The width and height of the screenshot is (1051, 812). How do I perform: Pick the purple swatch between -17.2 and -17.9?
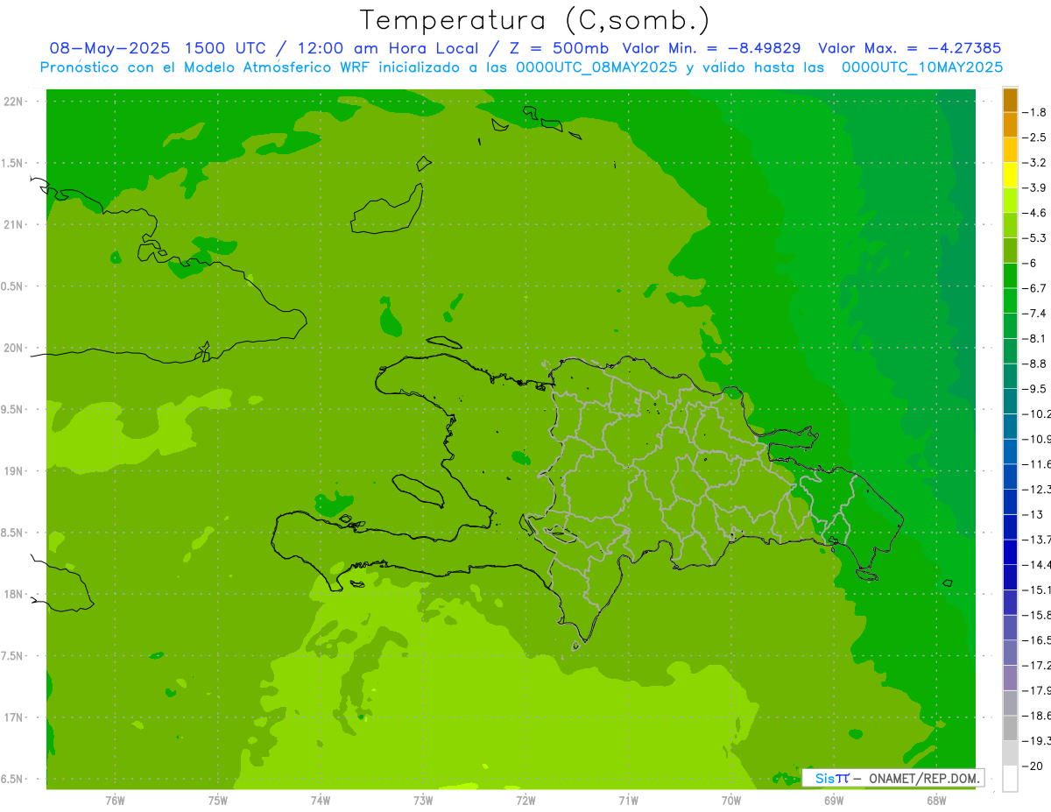(1010, 677)
